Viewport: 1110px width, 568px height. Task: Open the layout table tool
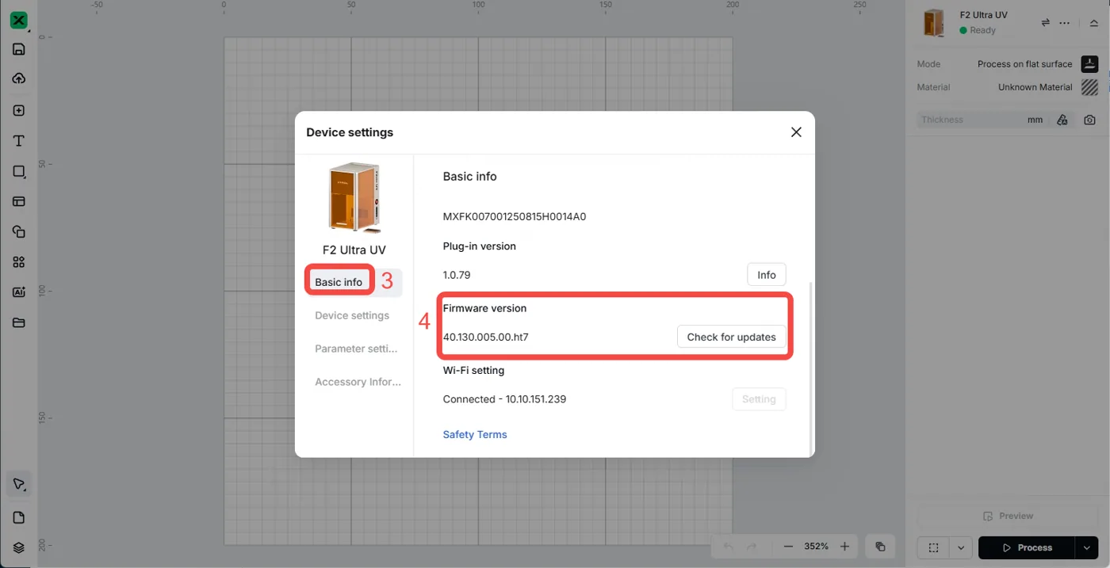tap(19, 201)
